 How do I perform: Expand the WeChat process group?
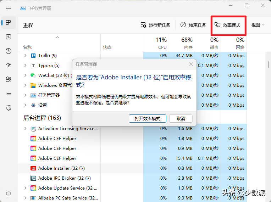[x=25, y=75]
